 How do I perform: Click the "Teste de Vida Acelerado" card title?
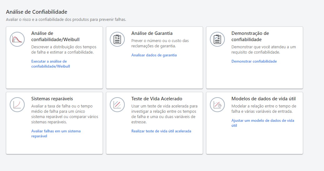[157, 99]
